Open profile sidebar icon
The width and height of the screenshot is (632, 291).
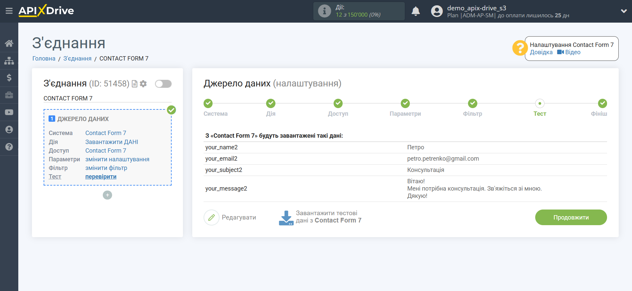click(x=9, y=129)
